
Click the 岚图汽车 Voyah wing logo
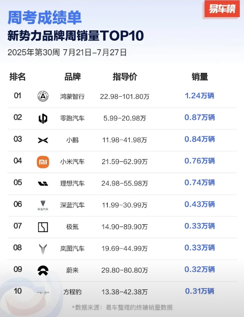(43, 249)
